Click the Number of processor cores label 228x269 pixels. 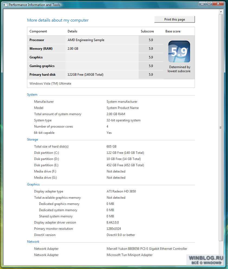(53, 127)
